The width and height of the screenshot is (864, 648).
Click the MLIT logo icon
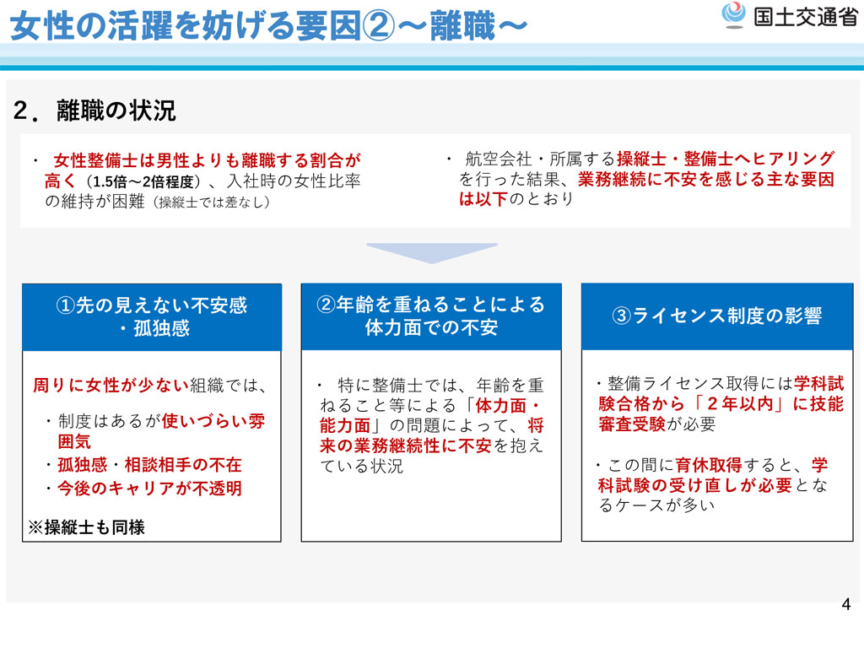tap(732, 16)
